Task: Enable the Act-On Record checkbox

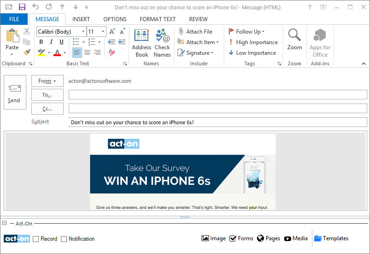Action: click(36, 239)
